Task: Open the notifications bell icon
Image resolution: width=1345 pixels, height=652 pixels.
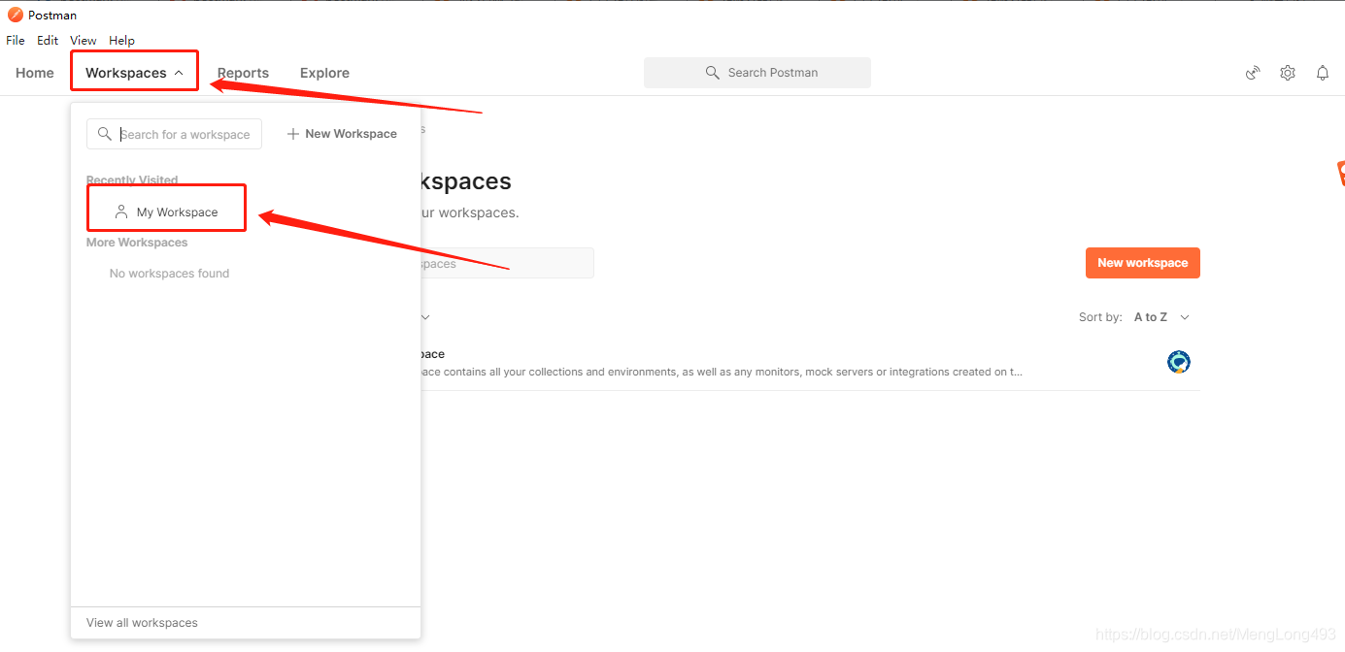Action: point(1323,73)
